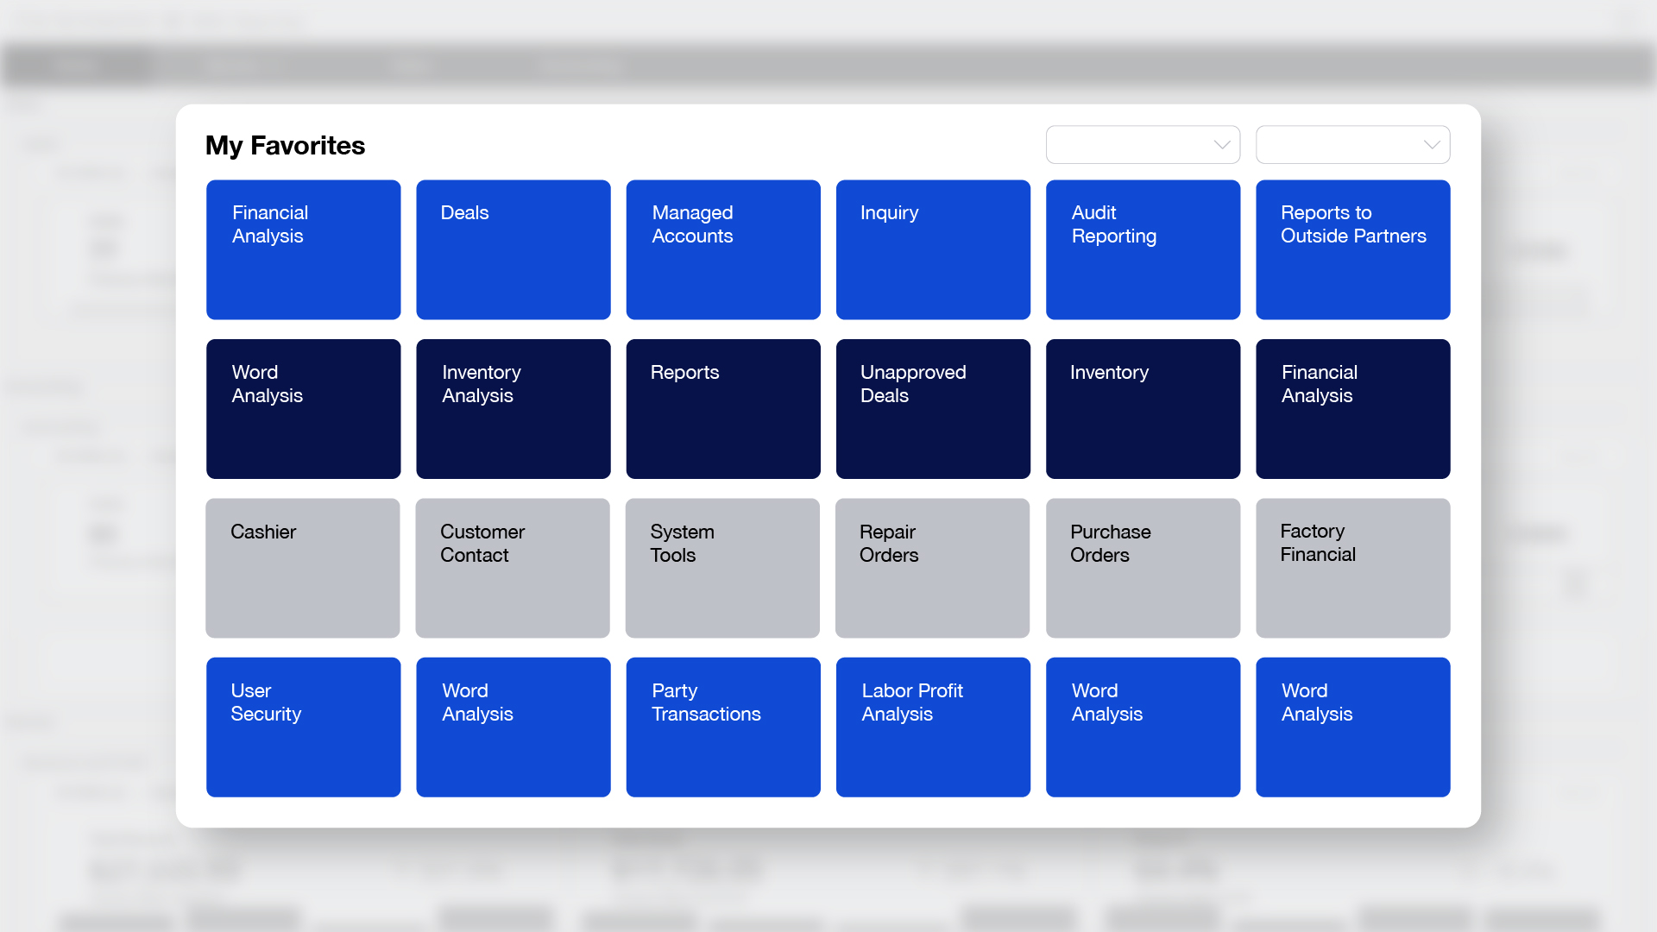Click the Inventory Analysis tile
The width and height of the screenshot is (1657, 932).
point(513,409)
